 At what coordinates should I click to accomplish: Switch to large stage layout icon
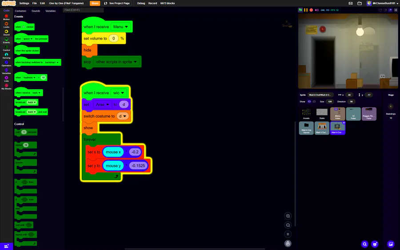(390, 10)
